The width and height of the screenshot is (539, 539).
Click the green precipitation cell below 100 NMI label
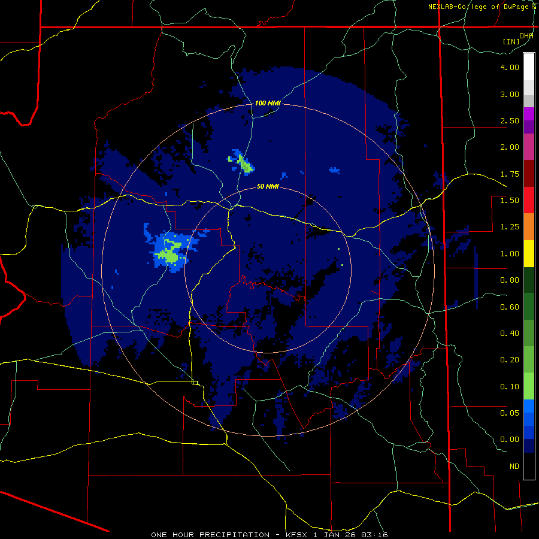click(x=245, y=164)
